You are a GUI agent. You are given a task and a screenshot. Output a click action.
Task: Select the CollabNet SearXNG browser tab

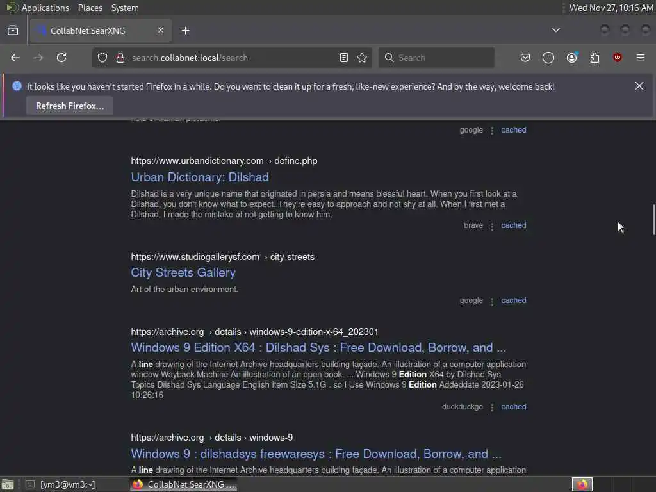101,31
